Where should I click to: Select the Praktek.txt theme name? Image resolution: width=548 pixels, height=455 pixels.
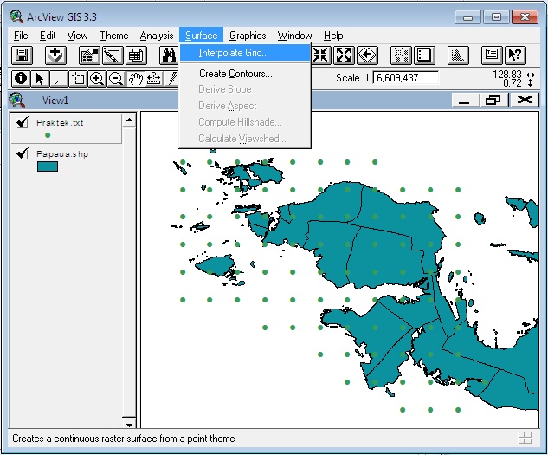60,122
